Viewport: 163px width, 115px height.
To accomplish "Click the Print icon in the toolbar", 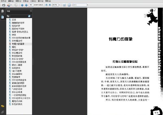I will (4, 5).
